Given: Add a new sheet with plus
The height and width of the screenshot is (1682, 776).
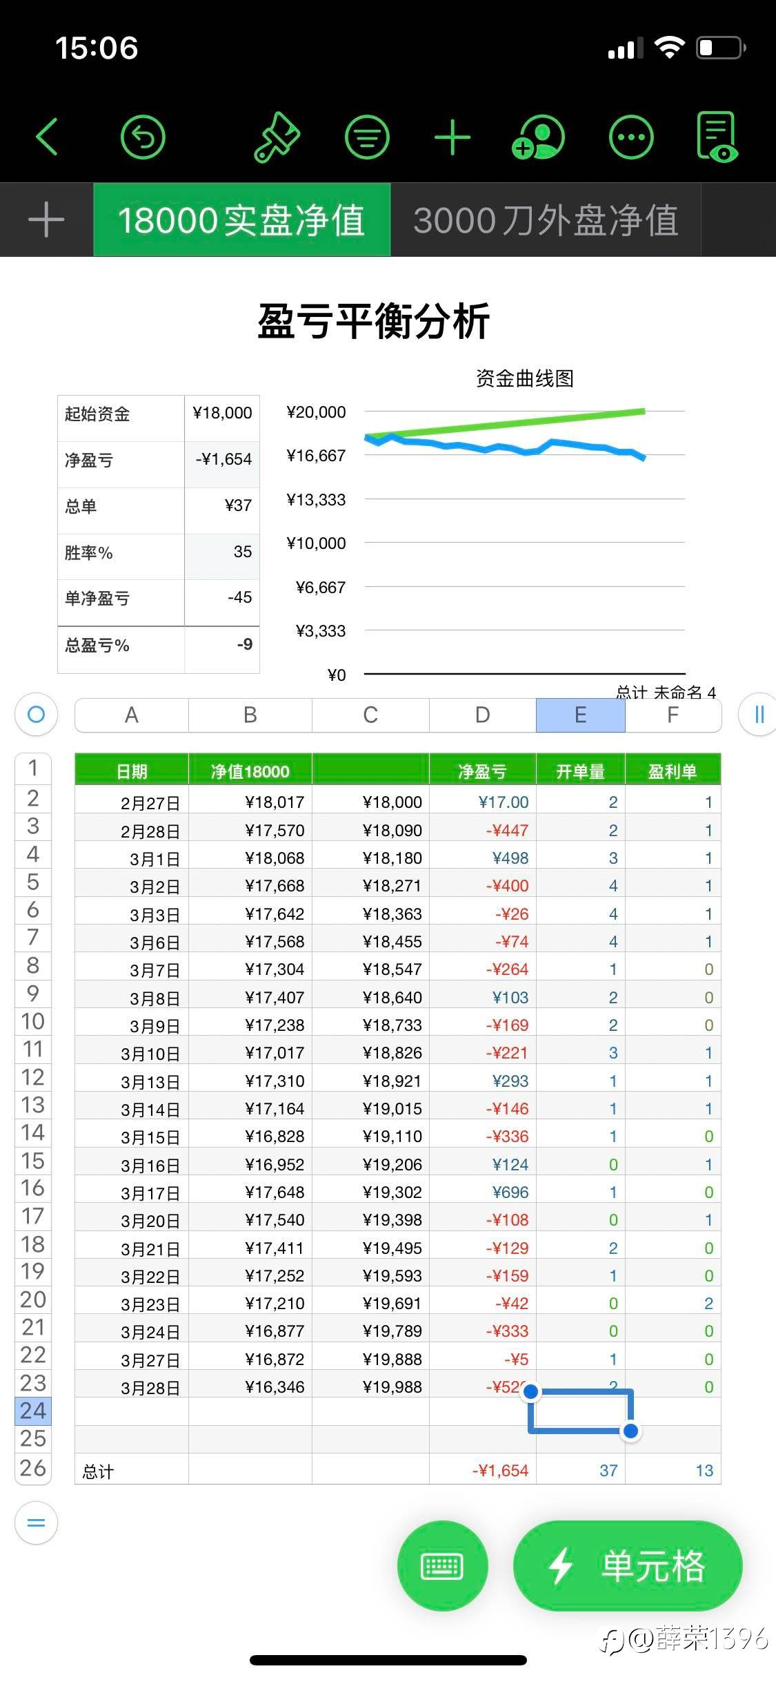Looking at the screenshot, I should coord(46,220).
